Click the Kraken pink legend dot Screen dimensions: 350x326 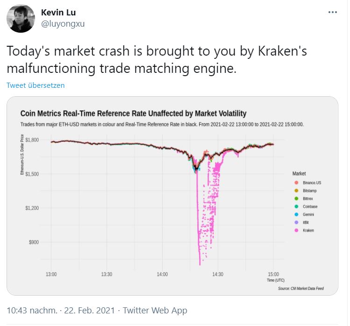coord(296,230)
